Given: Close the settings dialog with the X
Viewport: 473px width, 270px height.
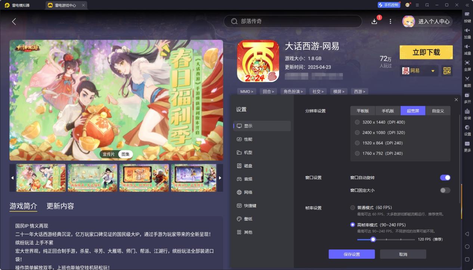Looking at the screenshot, I should 456,99.
